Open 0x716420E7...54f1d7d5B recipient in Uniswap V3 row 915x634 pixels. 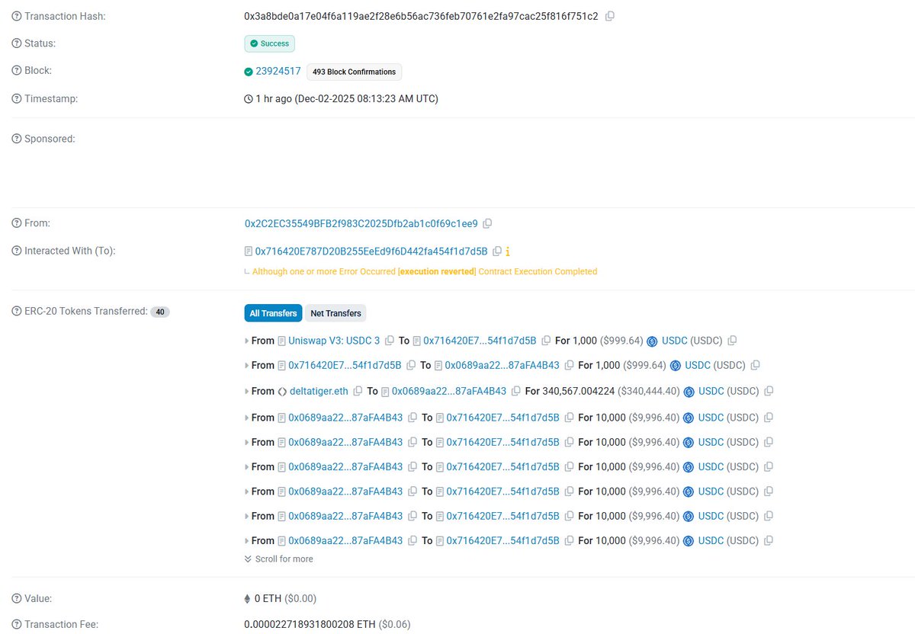click(x=480, y=341)
